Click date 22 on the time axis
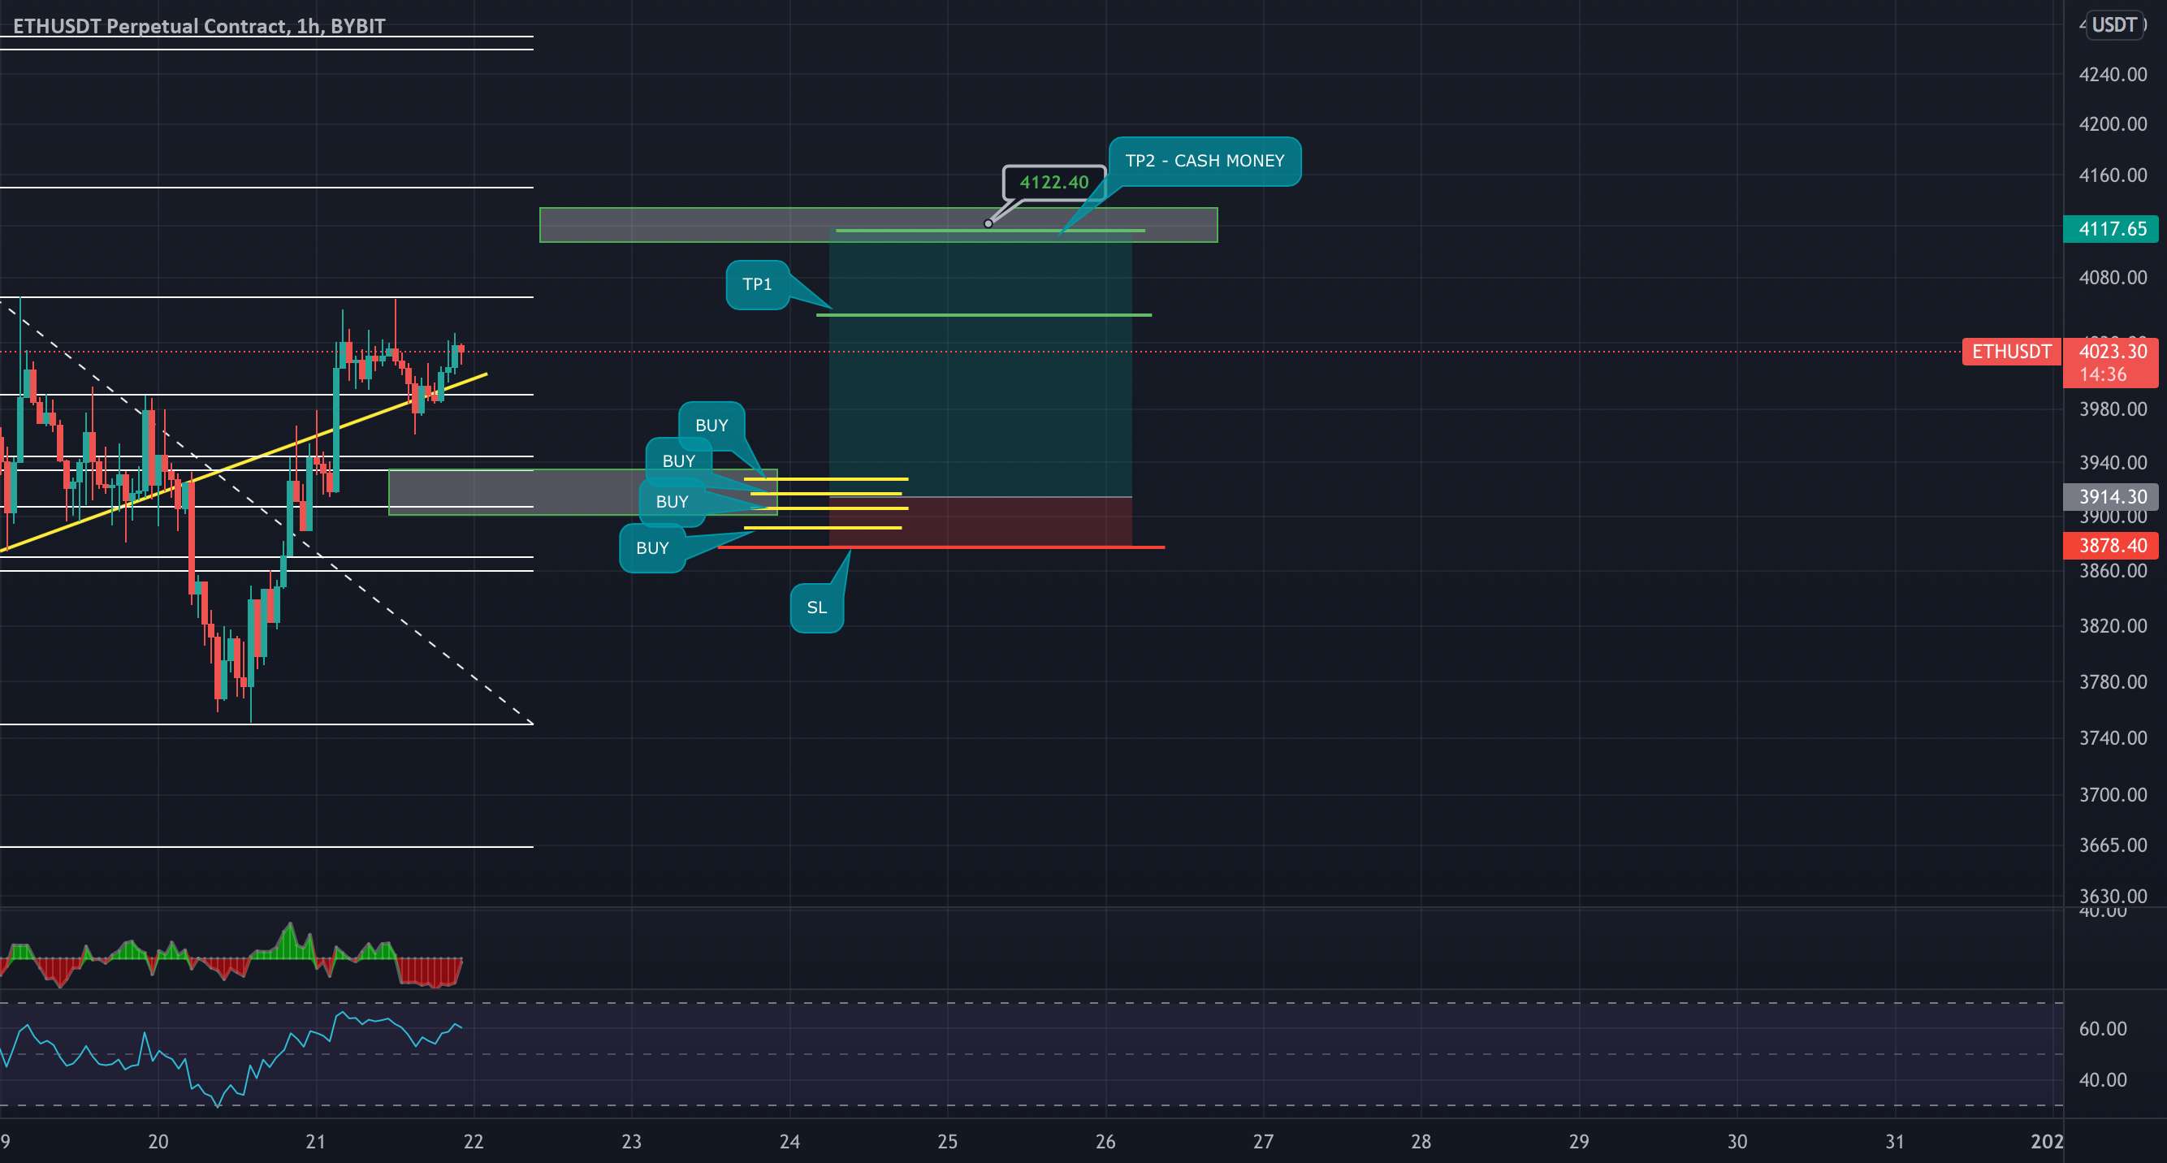Screen dimensions: 2167x1163 pyautogui.click(x=474, y=1141)
